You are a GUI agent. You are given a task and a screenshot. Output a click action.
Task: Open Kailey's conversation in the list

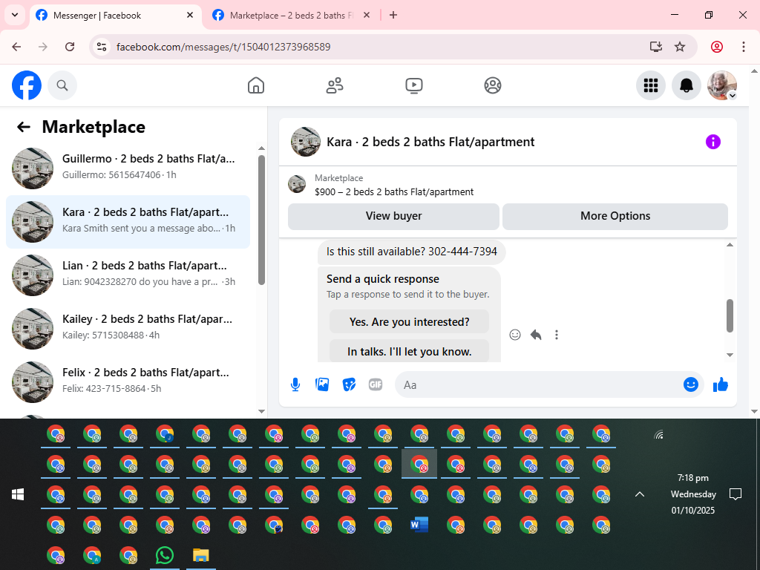(x=128, y=329)
